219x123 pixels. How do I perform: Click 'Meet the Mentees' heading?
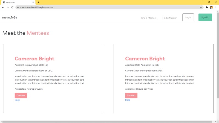click(25, 33)
